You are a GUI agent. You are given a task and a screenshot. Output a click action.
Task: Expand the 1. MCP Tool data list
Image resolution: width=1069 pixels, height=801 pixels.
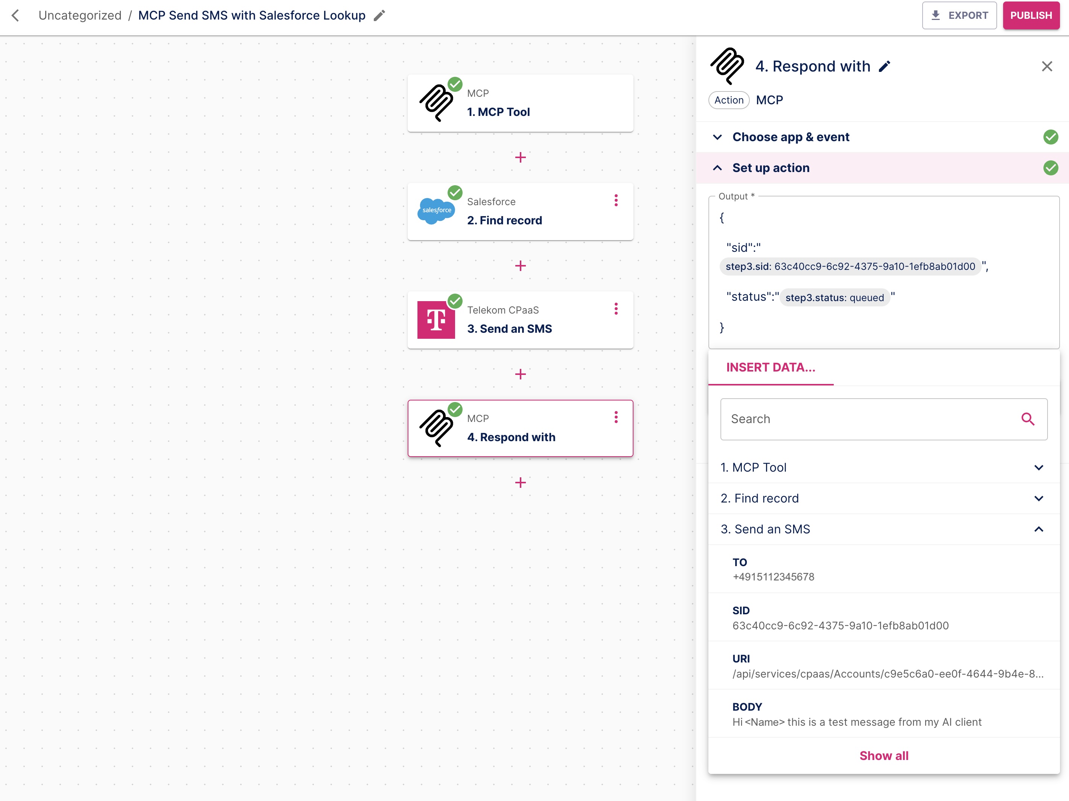[1038, 468]
